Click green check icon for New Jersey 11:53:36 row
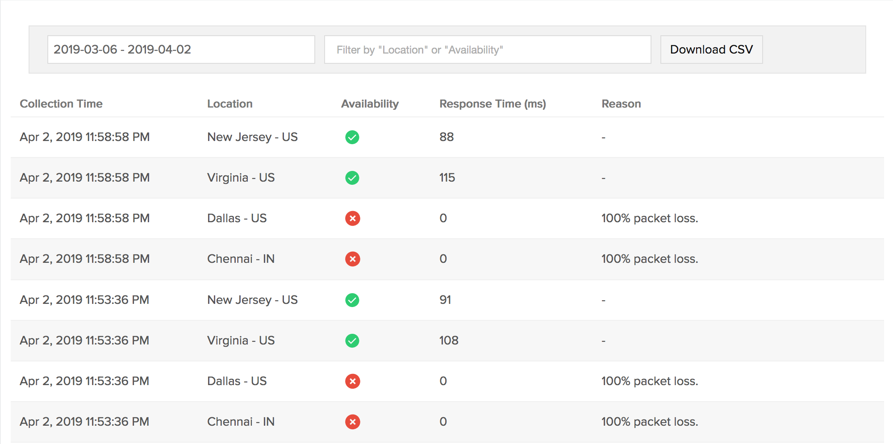Screen dimensions: 893x444 (352, 300)
